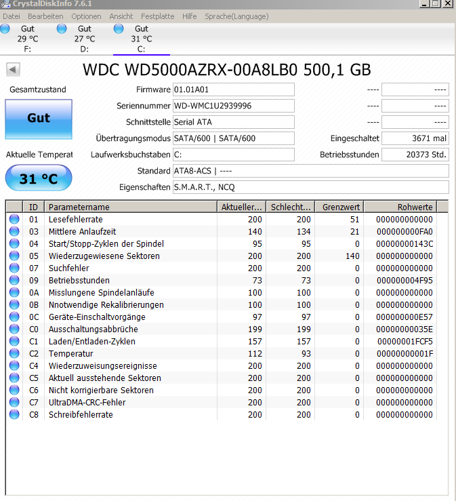The image size is (456, 501).
Task: Click Grenzwert value 140
Action: [352, 256]
